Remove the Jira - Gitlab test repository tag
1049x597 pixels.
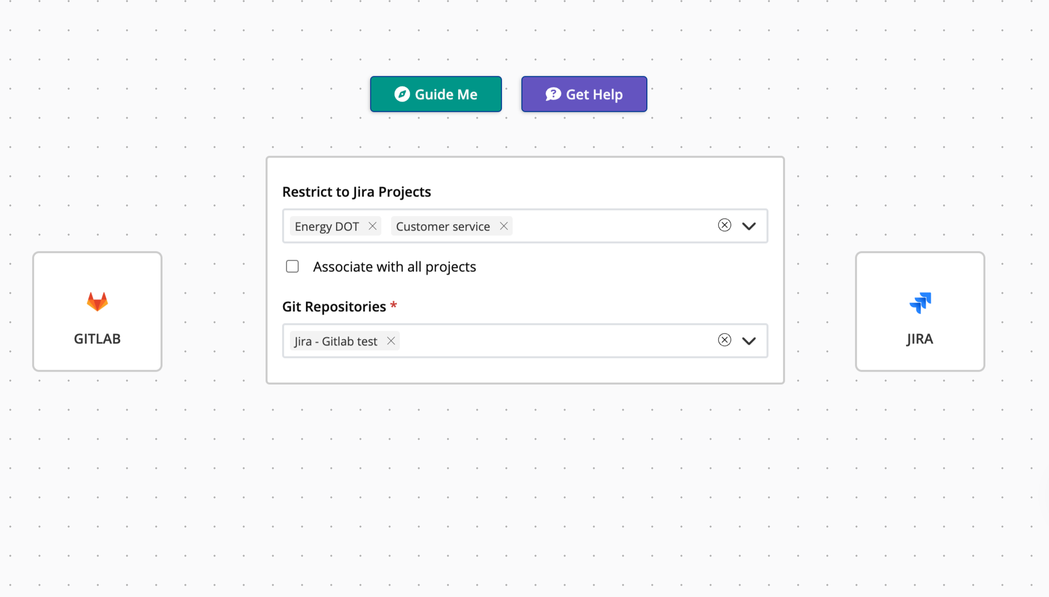[x=391, y=341]
